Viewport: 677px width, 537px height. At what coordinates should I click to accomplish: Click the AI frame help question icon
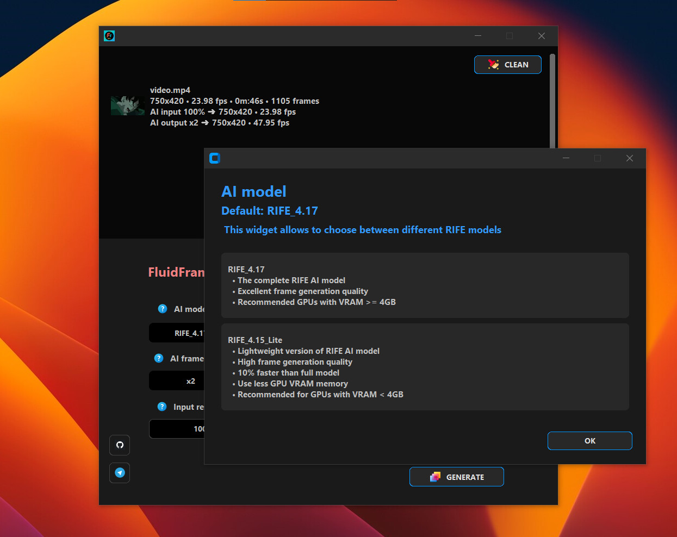click(159, 358)
